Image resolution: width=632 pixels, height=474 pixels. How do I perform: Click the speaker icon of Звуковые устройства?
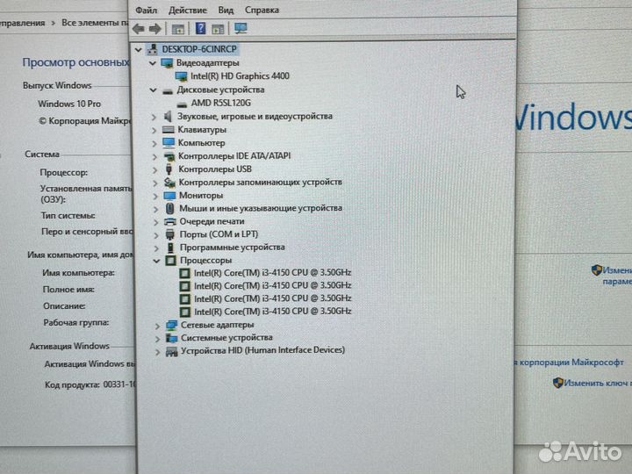[168, 117]
